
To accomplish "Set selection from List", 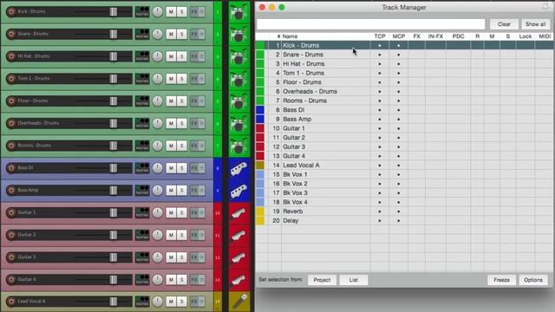I will (353, 280).
